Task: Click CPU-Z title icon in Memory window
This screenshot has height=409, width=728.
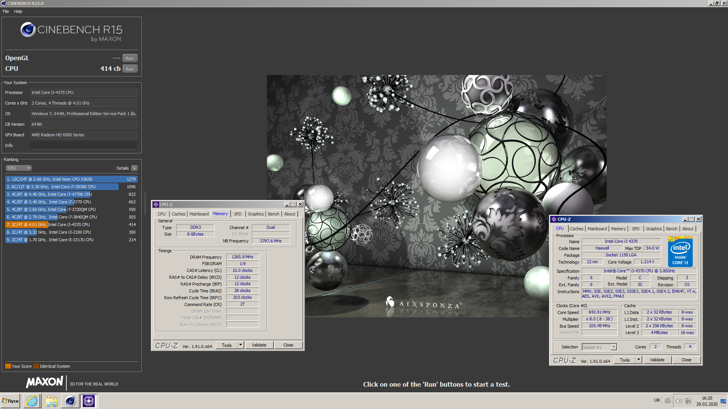Action: 156,204
